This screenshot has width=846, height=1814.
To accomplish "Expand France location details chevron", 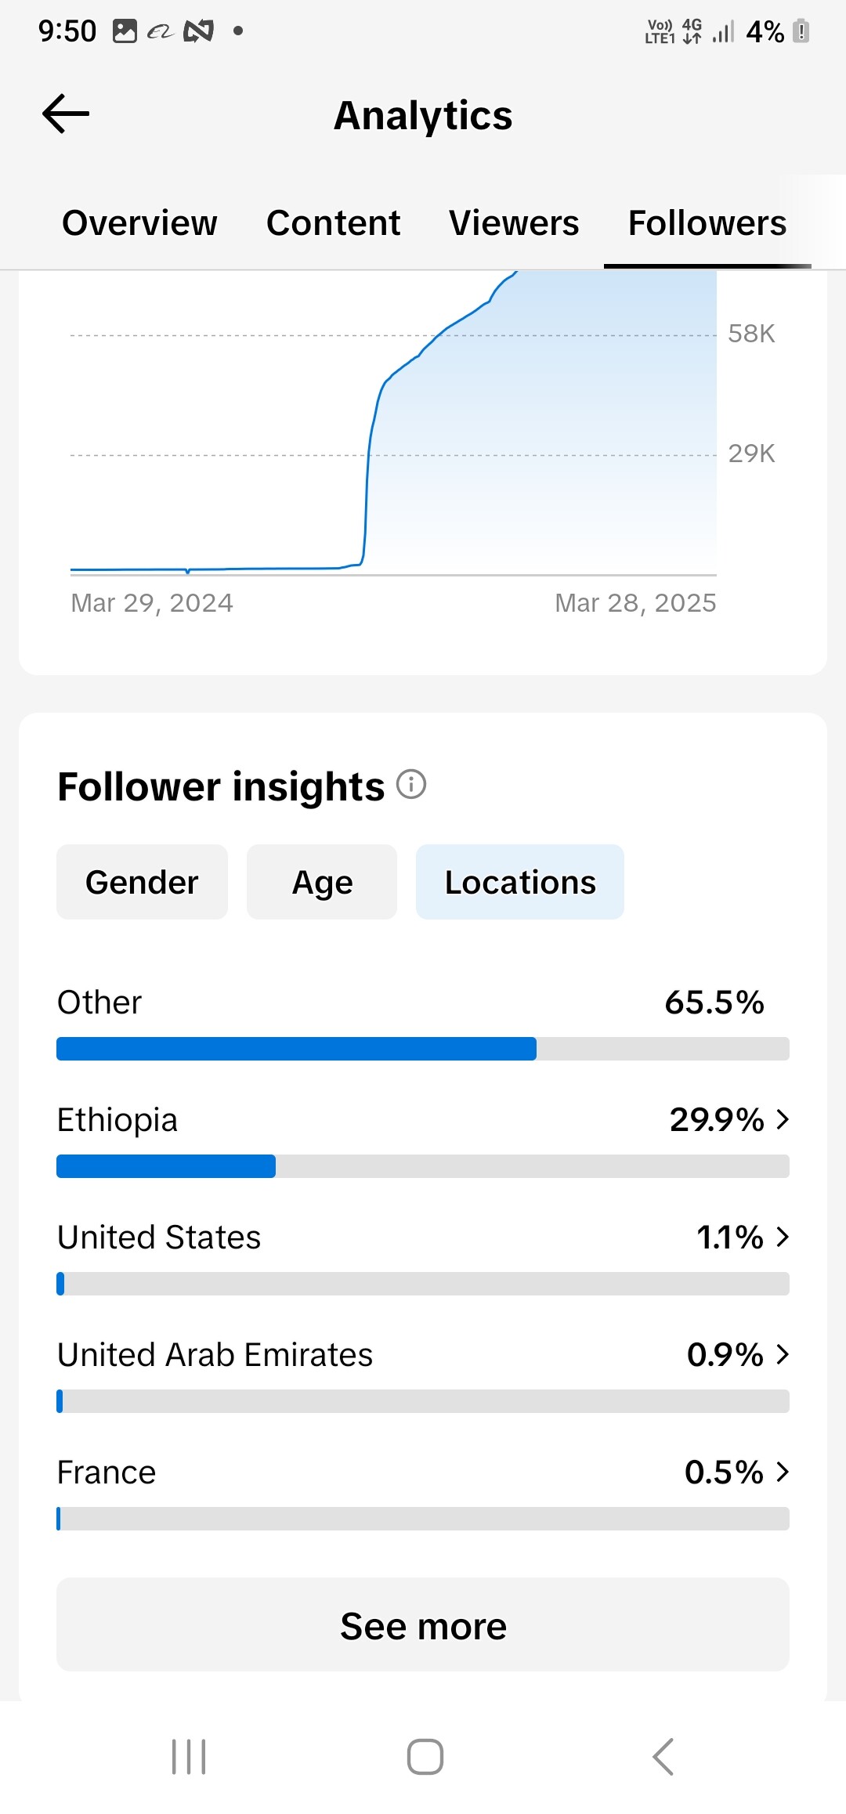I will tap(782, 1473).
